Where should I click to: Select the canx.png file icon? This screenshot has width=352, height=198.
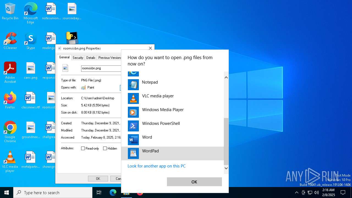tap(31, 71)
